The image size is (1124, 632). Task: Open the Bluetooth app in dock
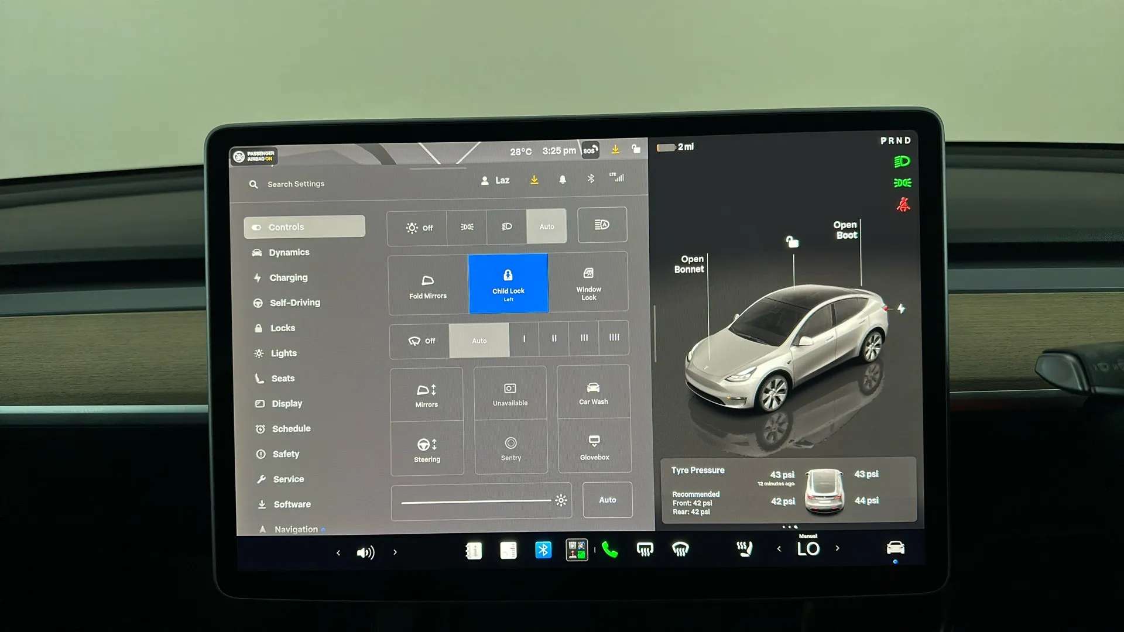543,550
